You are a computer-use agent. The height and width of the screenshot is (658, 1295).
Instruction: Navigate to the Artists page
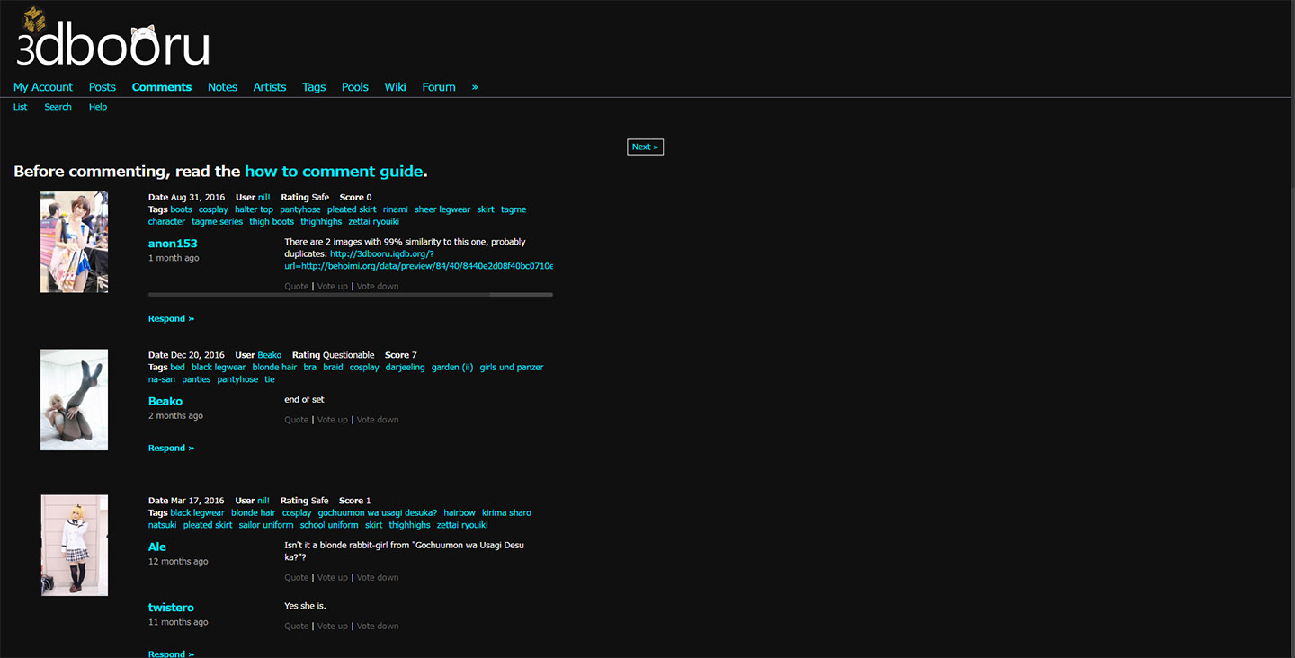[270, 87]
